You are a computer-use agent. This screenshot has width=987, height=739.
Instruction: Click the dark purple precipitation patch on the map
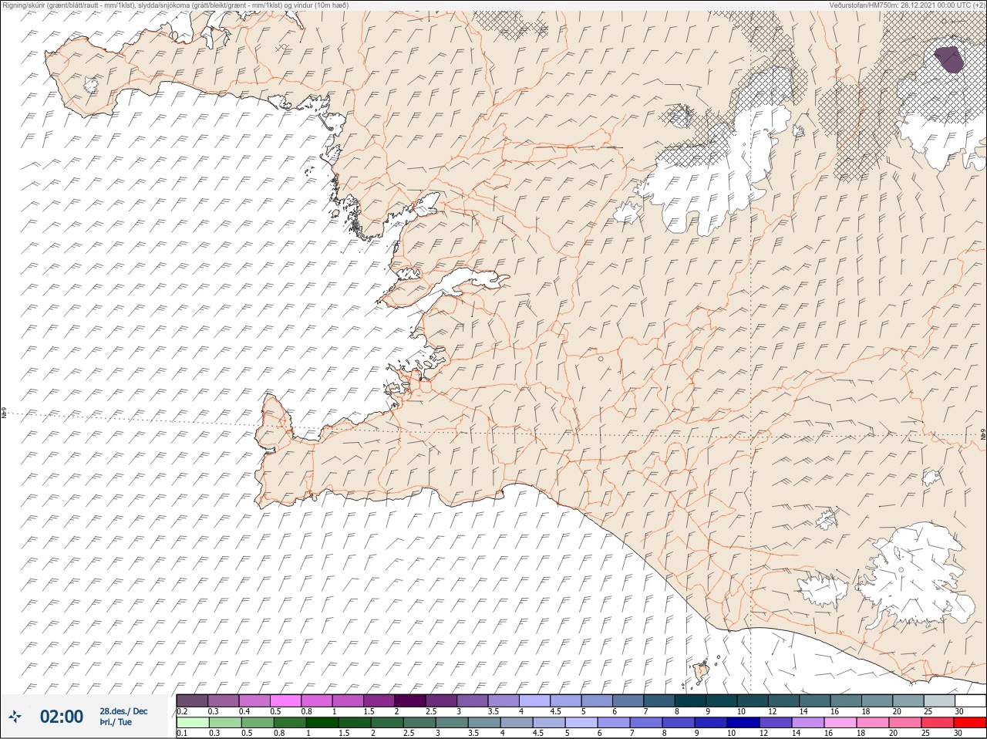click(x=948, y=59)
